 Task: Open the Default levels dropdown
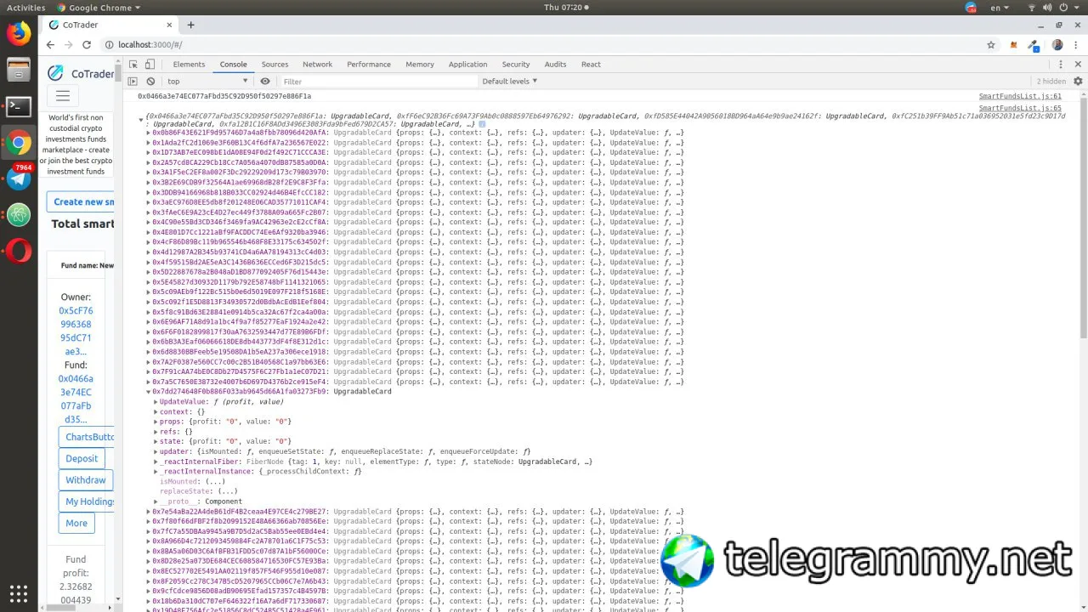[510, 82]
